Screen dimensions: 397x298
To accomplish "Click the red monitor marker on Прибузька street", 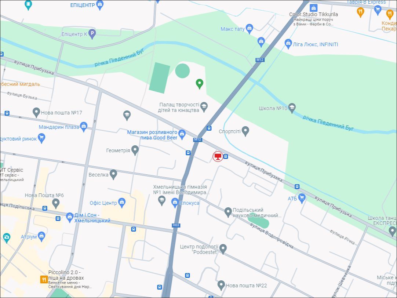I will point(218,156).
